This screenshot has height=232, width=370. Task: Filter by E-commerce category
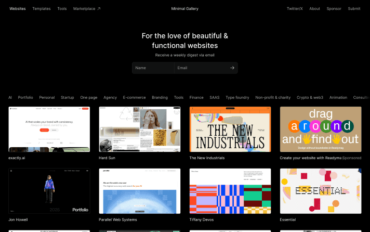pyautogui.click(x=134, y=98)
